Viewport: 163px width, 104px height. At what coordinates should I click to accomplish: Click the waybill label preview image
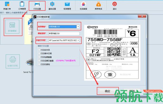[x=112, y=53]
